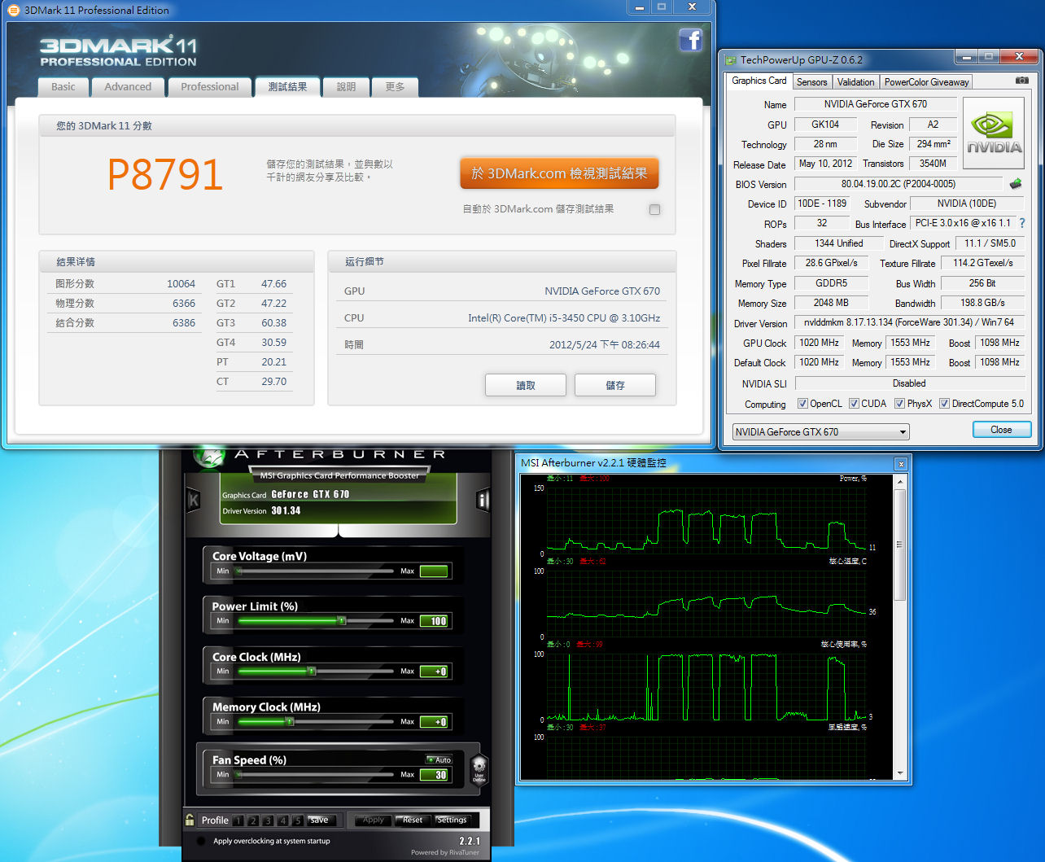Viewport: 1045px width, 862px height.
Task: Click the Driver Version field in GPU-Z
Action: (909, 322)
